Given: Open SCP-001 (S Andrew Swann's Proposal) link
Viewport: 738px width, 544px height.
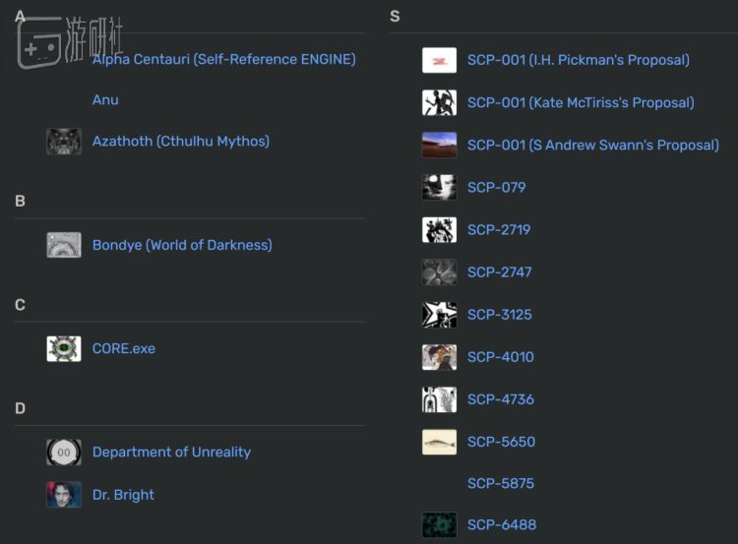Looking at the screenshot, I should click(x=593, y=145).
